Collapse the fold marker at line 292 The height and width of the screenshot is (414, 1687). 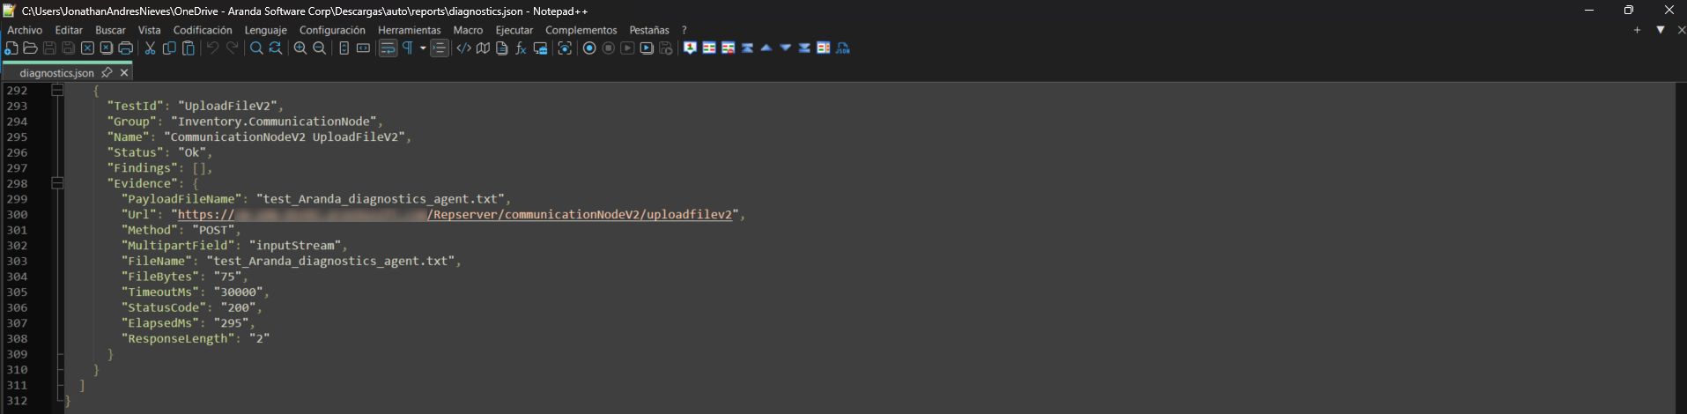click(57, 90)
